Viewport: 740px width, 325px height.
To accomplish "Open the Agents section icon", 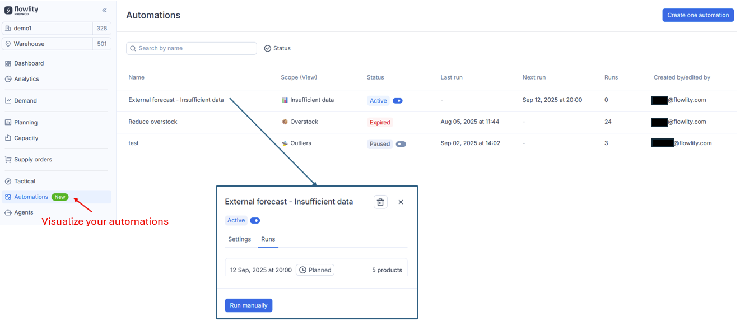I will tap(8, 213).
